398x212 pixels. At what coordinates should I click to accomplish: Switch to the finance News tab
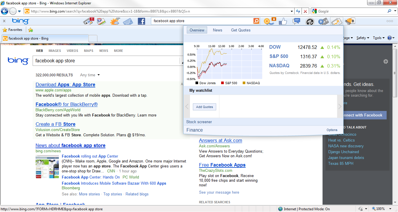[x=218, y=30]
